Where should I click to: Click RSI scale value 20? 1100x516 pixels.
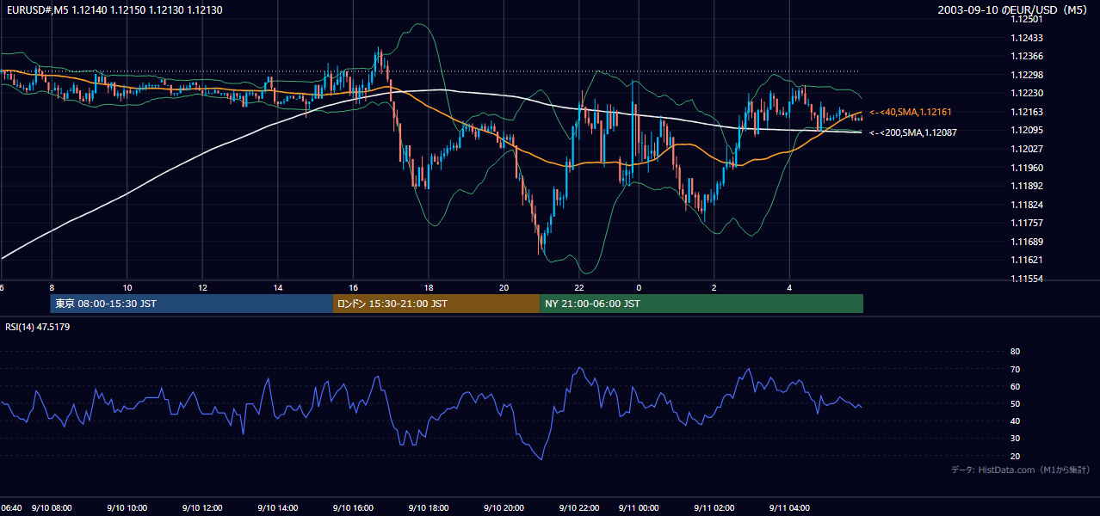click(1015, 456)
